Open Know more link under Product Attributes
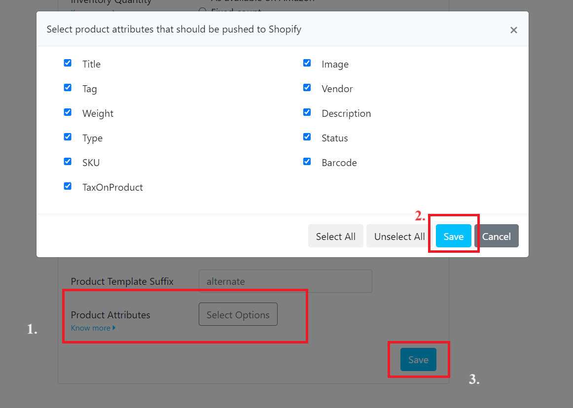 click(x=93, y=328)
